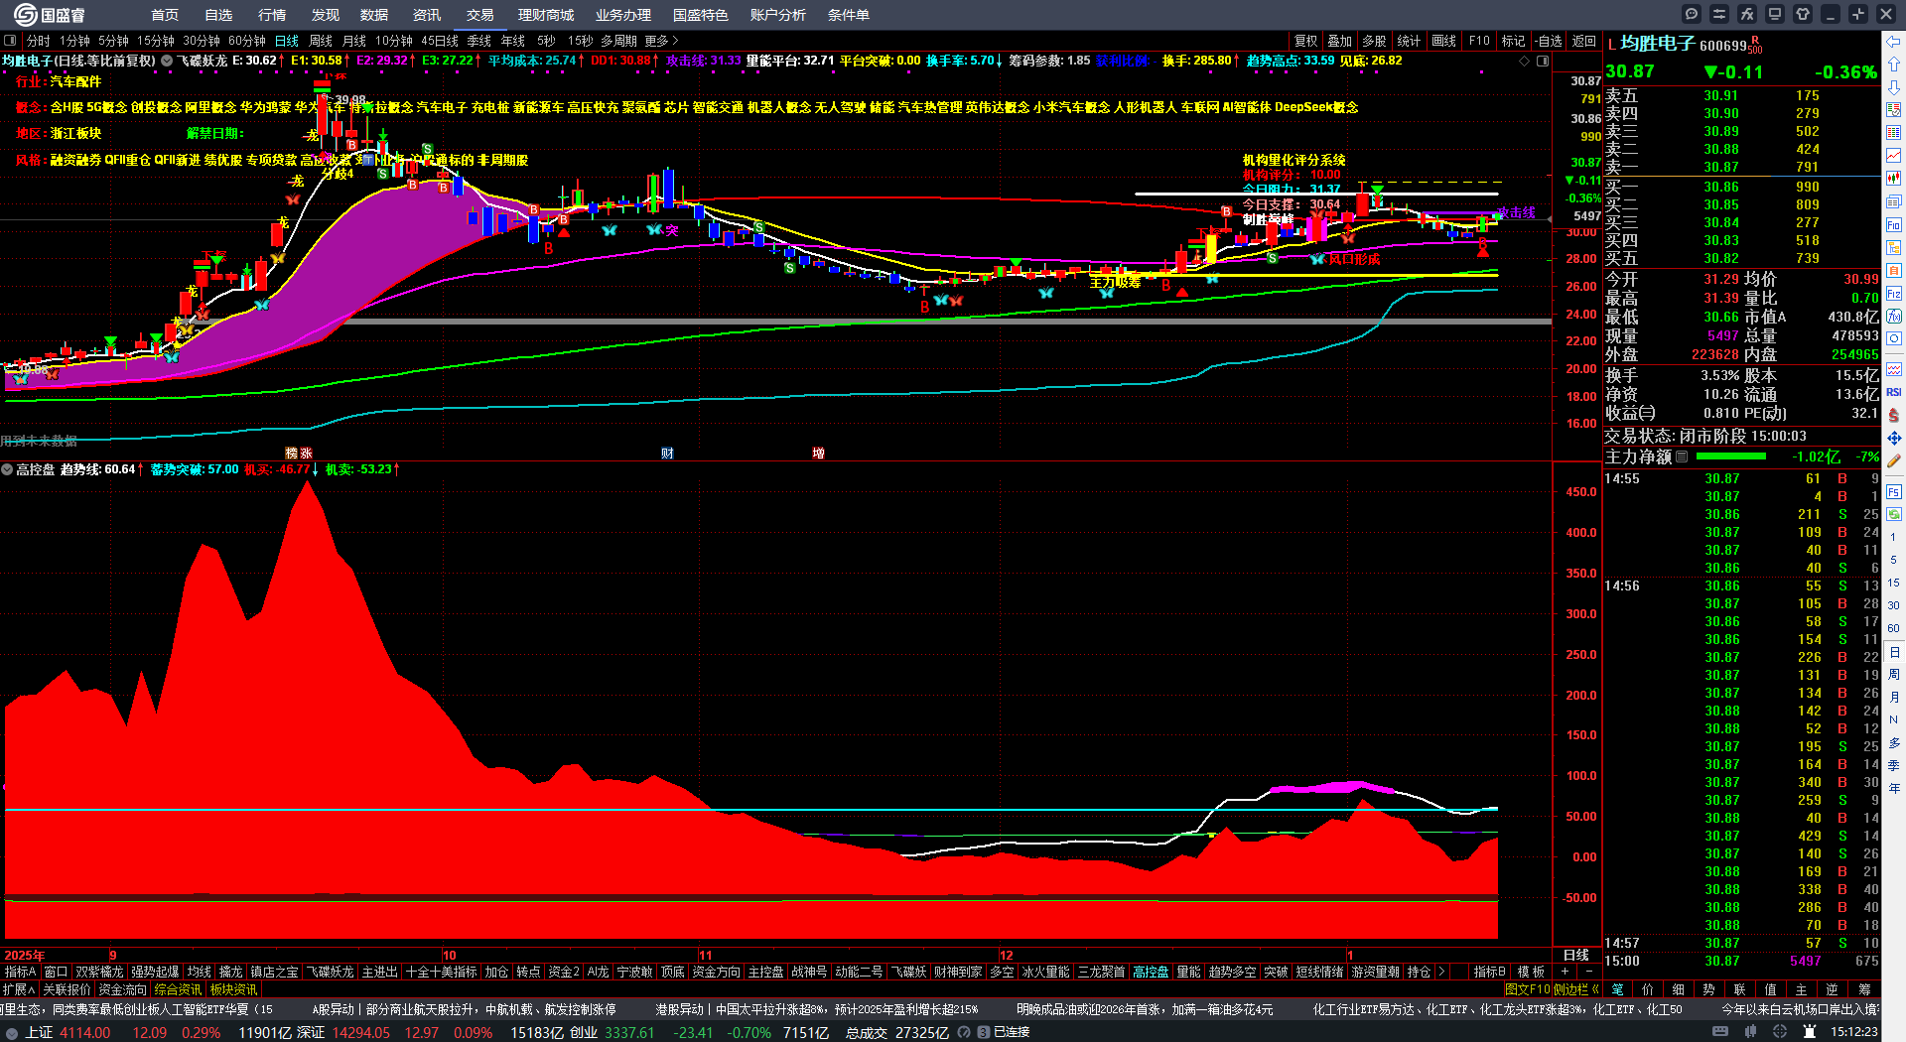Toggle 复权 price adjustment

tap(1306, 41)
